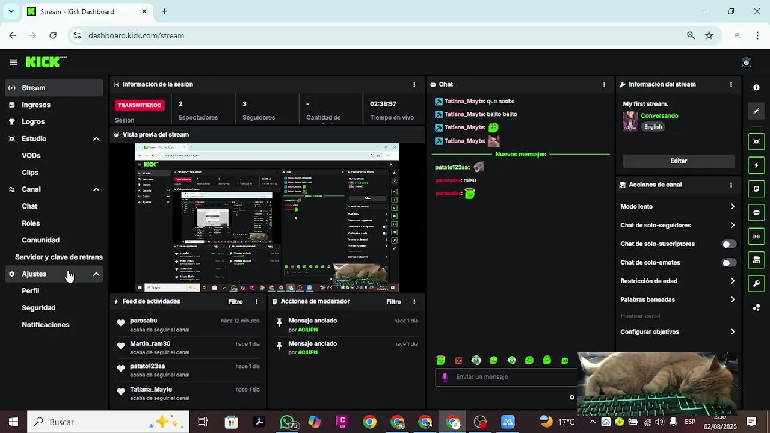Image resolution: width=770 pixels, height=433 pixels.
Task: Toggle the note moderator actions panel icon
Action: point(756,189)
